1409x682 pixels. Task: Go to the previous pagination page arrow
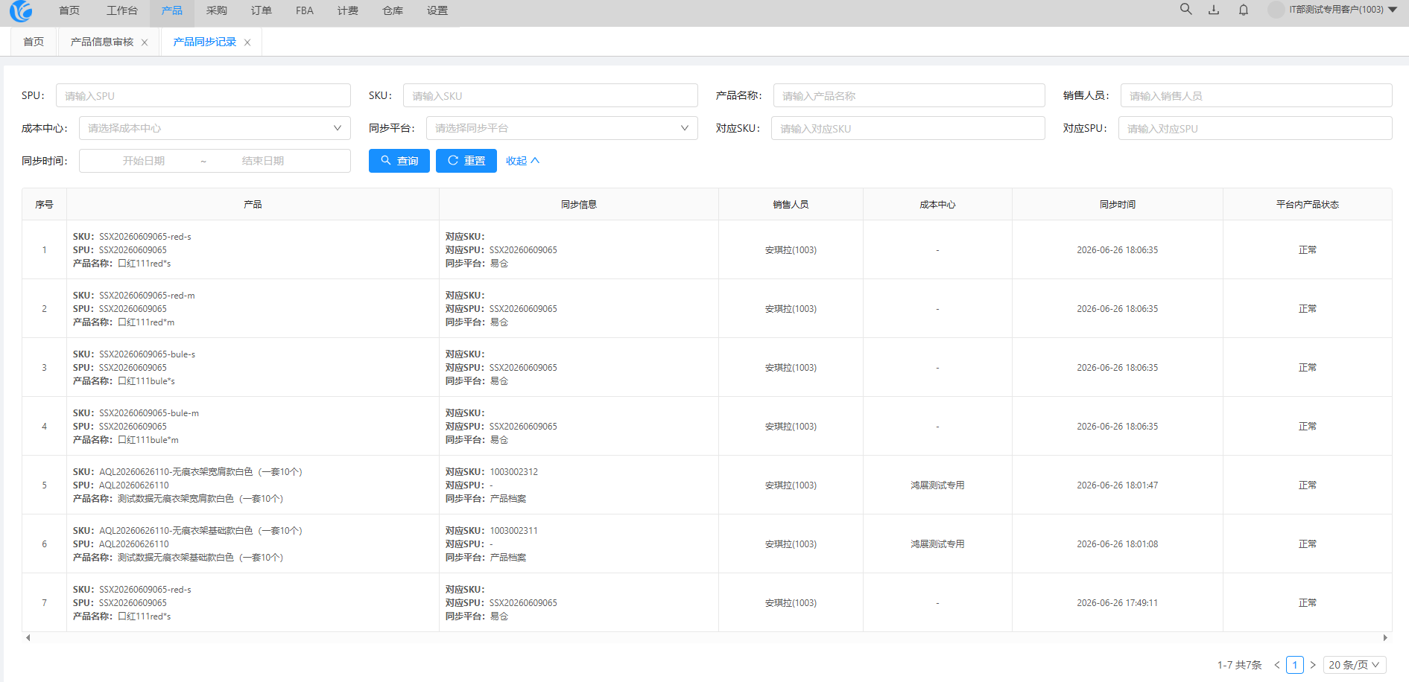pos(1277,665)
